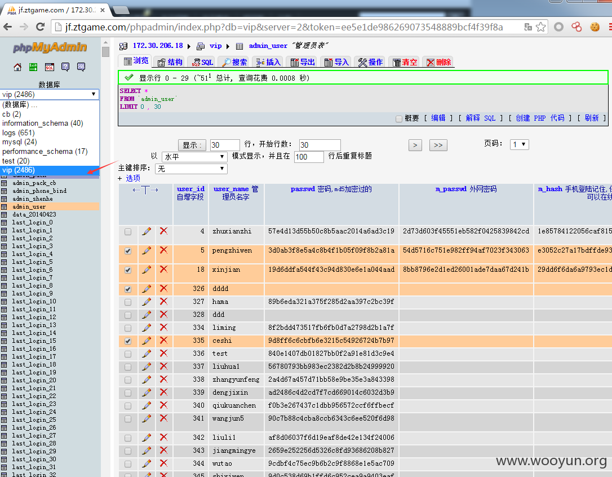The image size is (612, 477).
Task: Click the rows-per-page input showing 30
Action: (225, 145)
